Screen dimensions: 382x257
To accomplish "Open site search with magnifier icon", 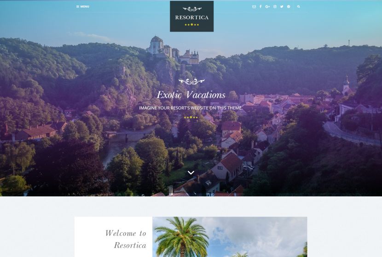I will click(x=298, y=7).
